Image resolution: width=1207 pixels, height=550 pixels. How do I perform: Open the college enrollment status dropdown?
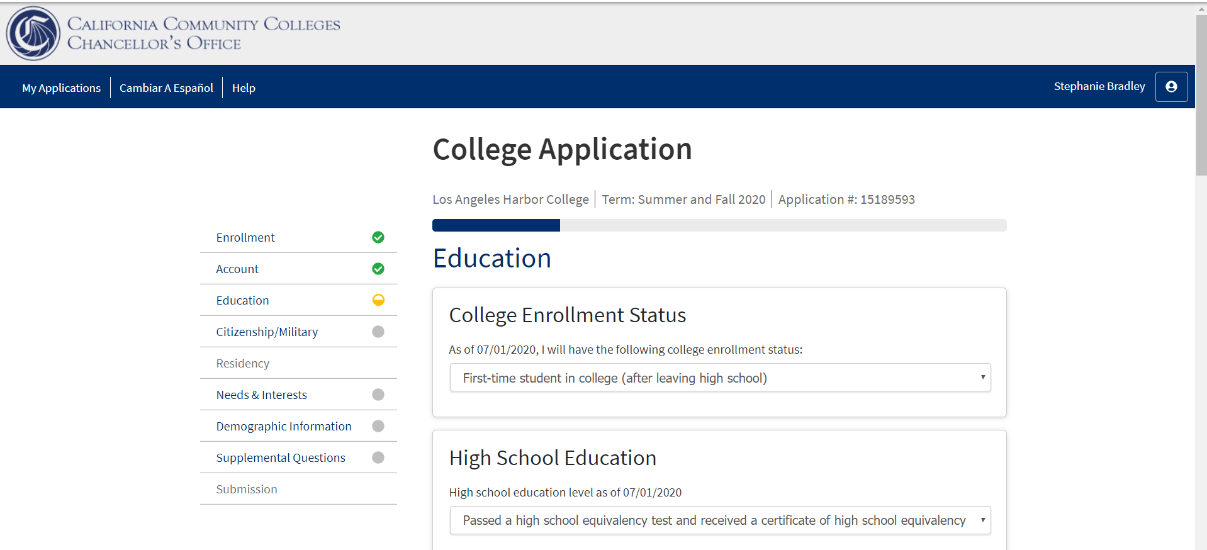coord(720,378)
